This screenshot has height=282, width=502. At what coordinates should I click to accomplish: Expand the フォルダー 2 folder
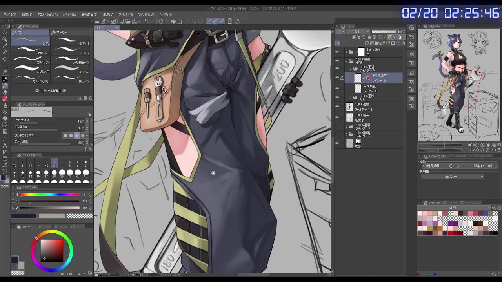(x=346, y=134)
